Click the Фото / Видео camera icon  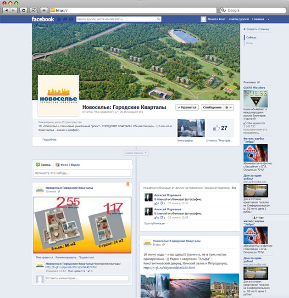[x=57, y=165]
